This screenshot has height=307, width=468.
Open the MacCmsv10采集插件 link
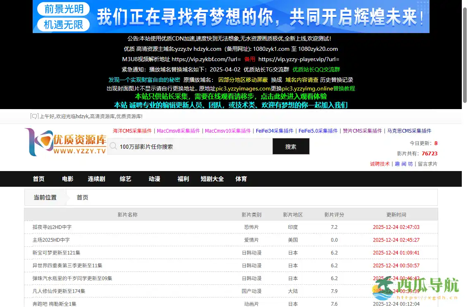227,131
